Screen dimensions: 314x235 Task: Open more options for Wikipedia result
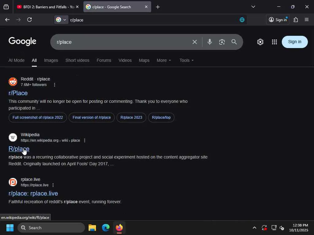85,140
